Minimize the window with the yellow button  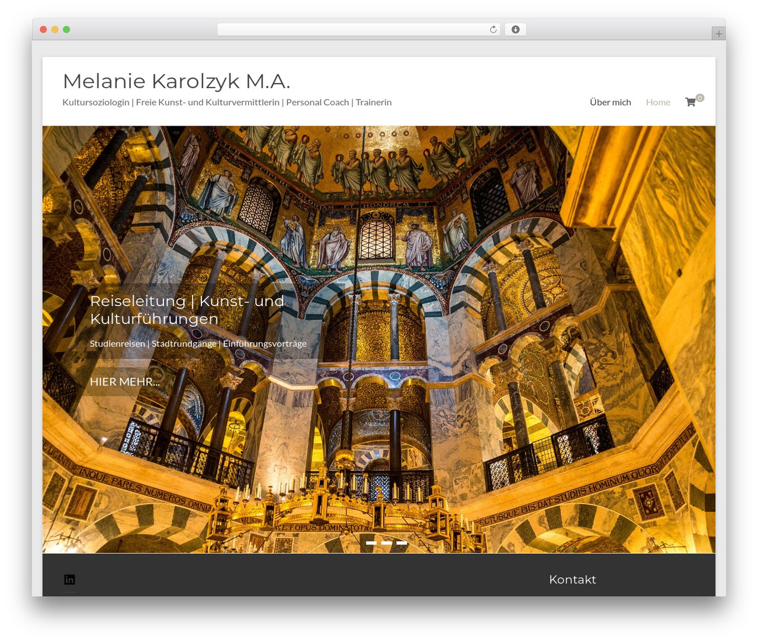click(x=54, y=30)
